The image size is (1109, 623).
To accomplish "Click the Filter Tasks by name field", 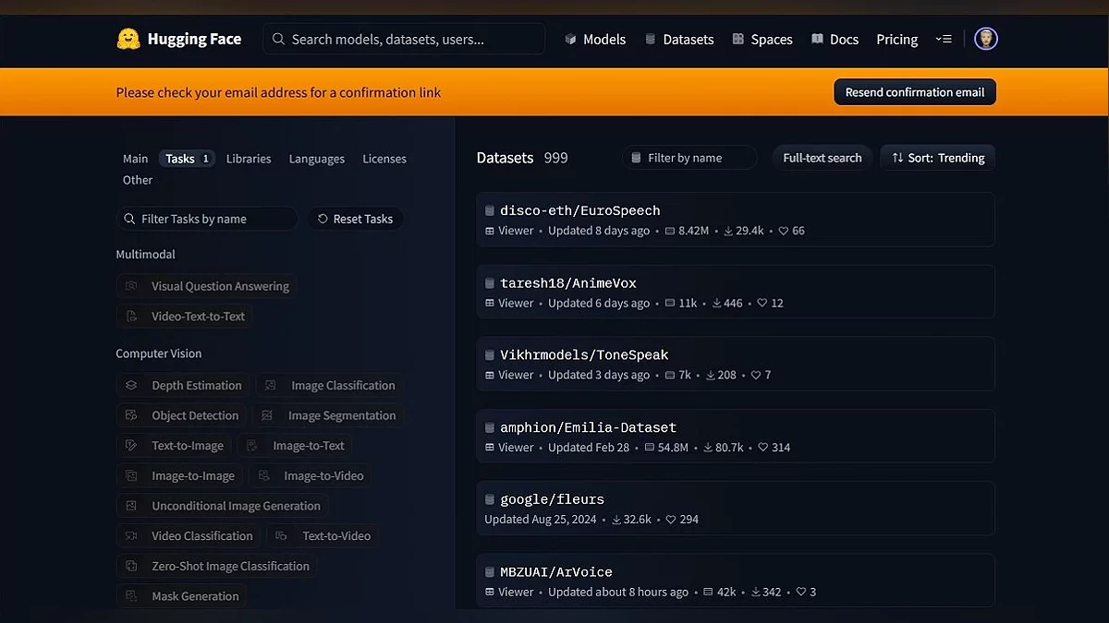I will [x=208, y=219].
